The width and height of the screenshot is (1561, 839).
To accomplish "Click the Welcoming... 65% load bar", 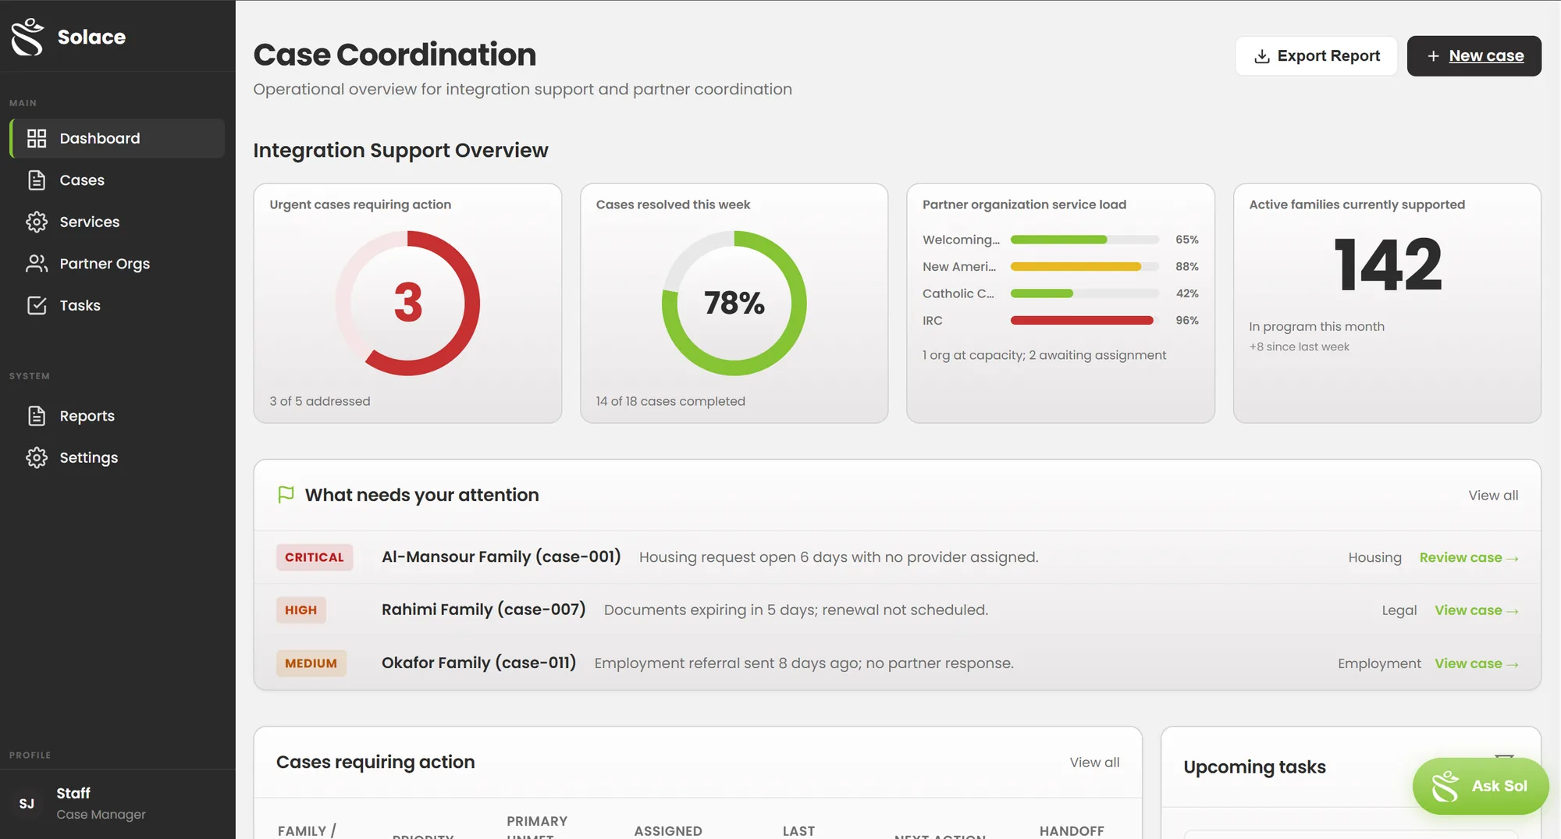I will pos(1084,240).
